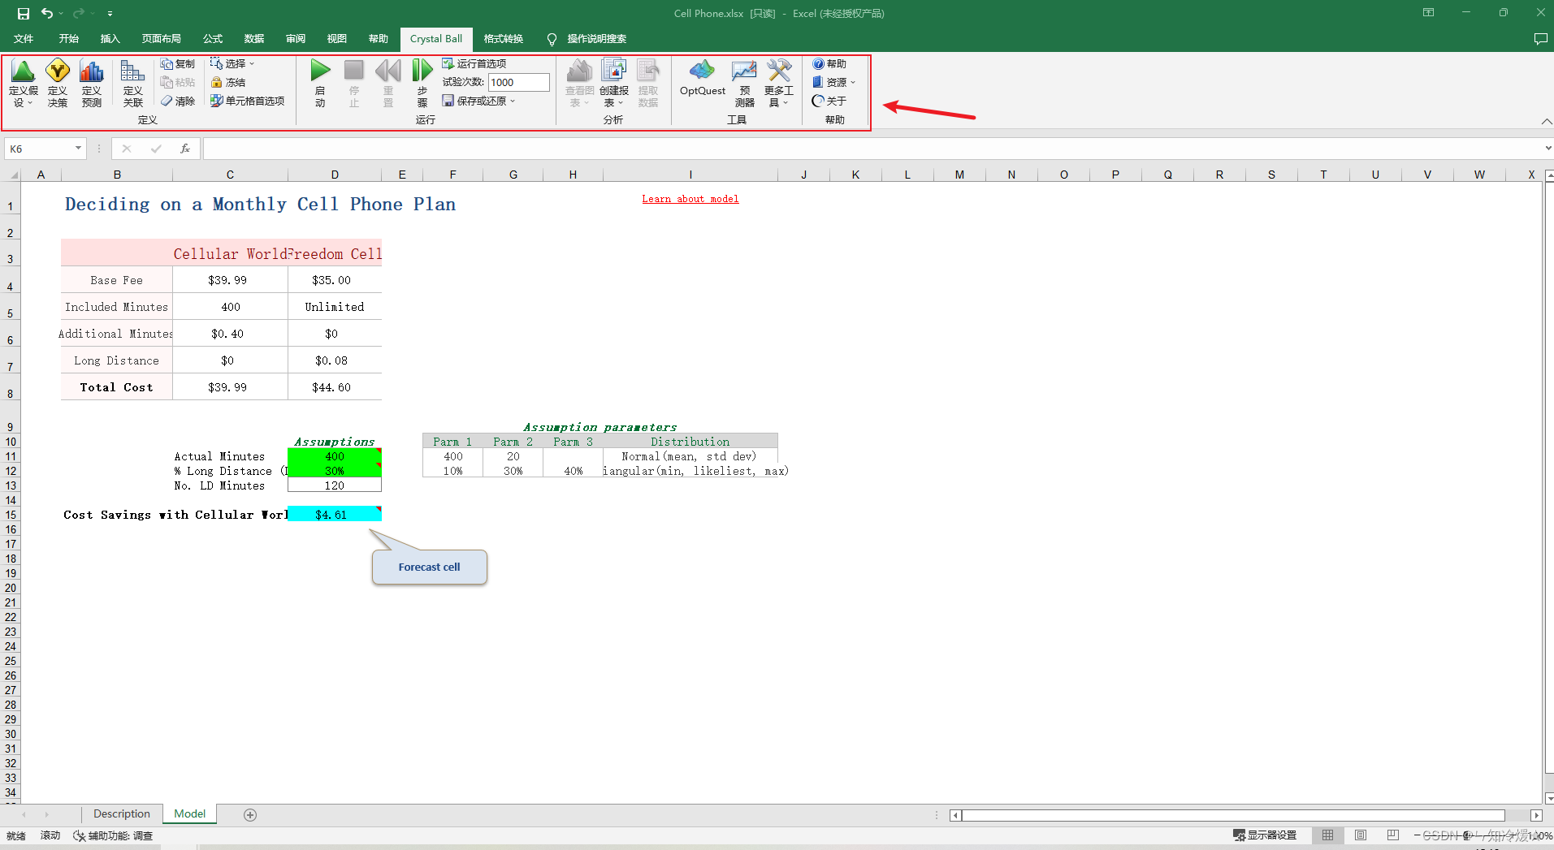The image size is (1554, 850).
Task: Switch to Home (开始) tab
Action: (68, 38)
